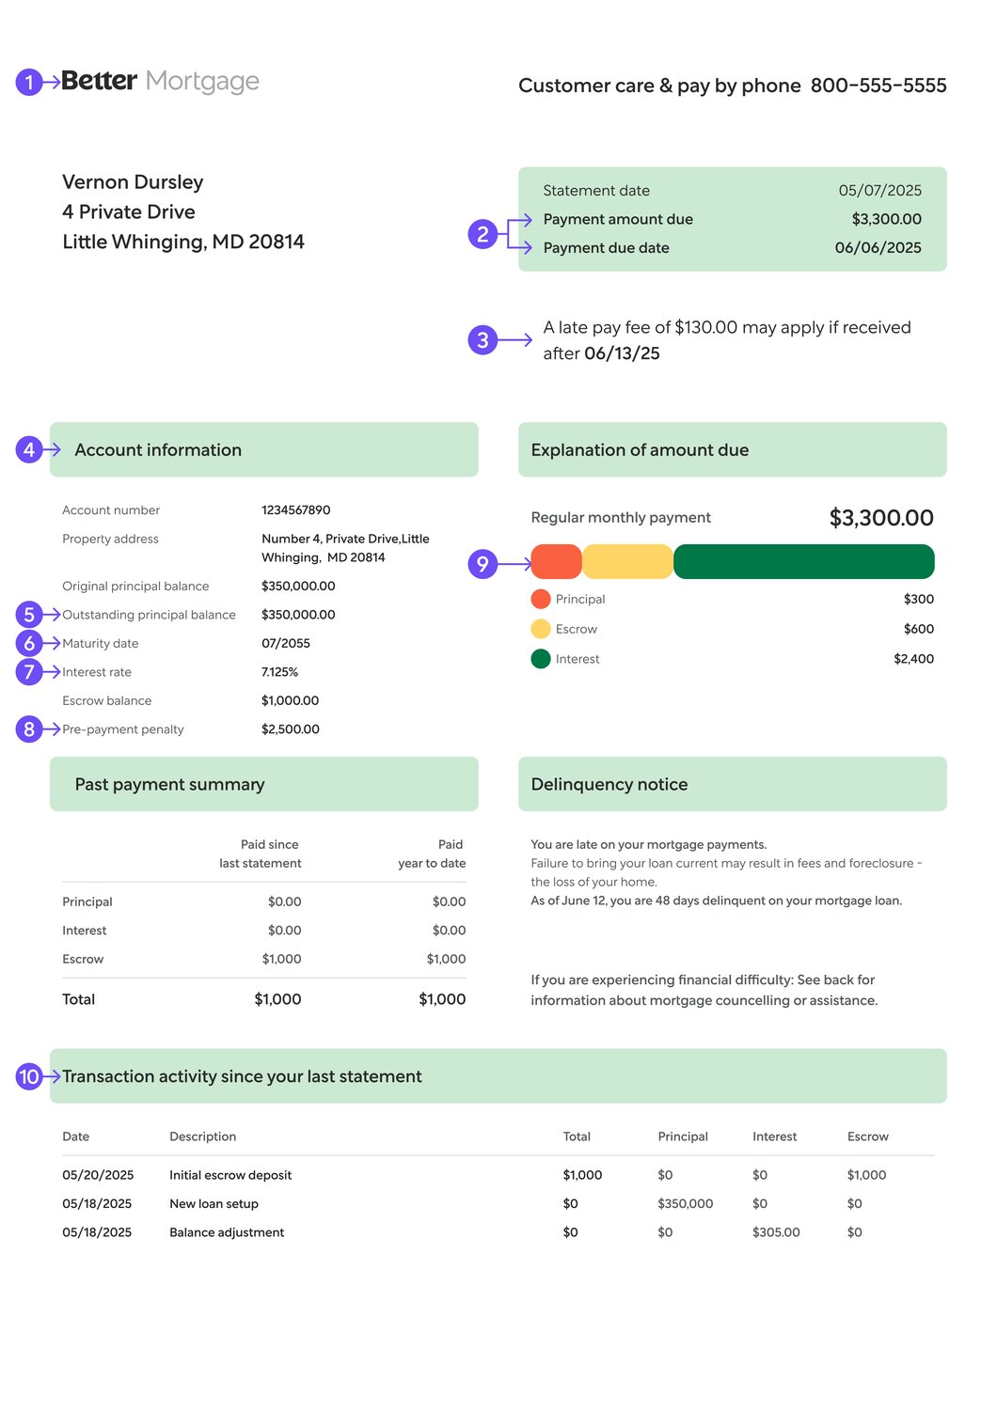The image size is (997, 1410).
Task: Expand the Past payment summary section
Action: (263, 784)
